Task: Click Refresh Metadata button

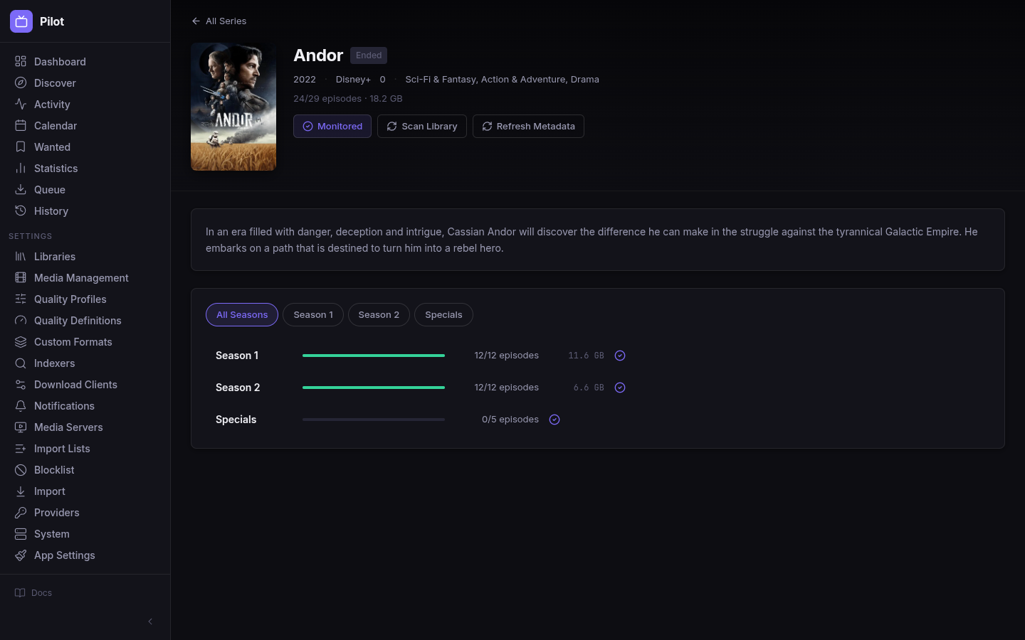Action: point(528,127)
